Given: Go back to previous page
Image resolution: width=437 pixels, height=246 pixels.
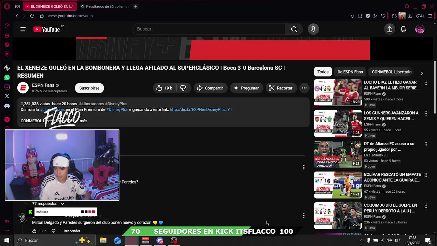Looking at the screenshot, I should click(17, 16).
